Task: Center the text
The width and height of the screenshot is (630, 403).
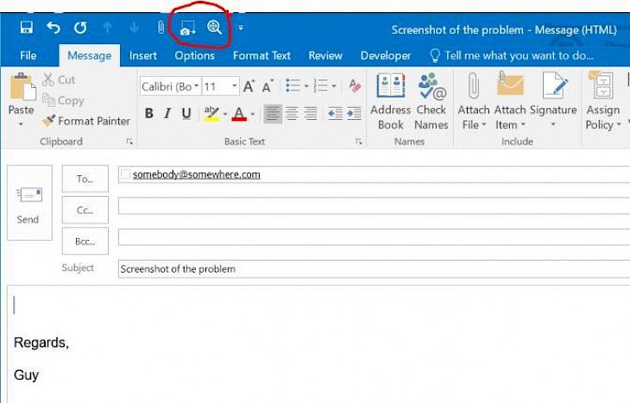Action: point(292,114)
